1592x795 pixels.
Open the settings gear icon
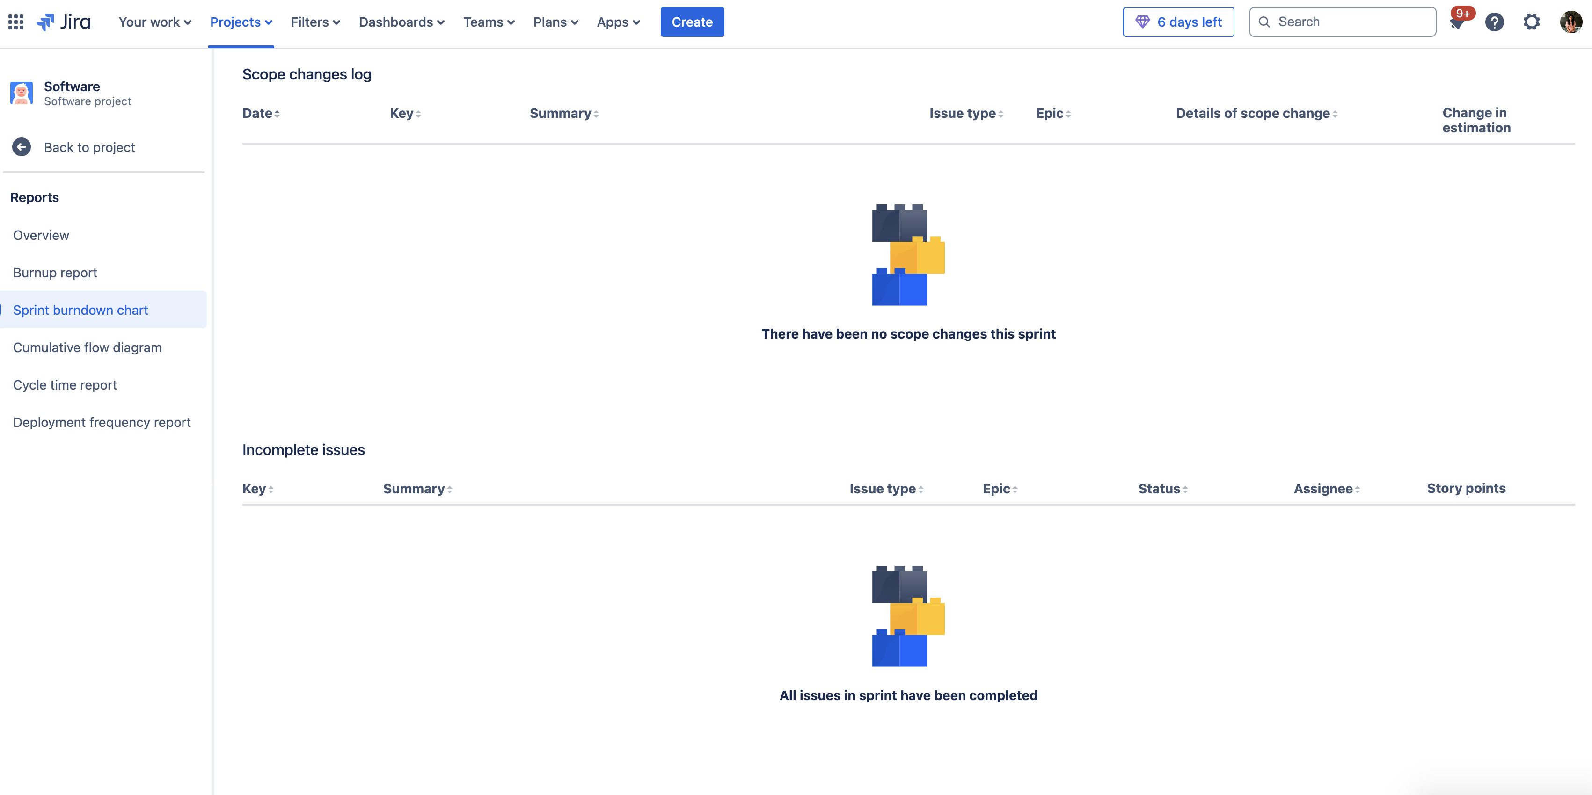[x=1532, y=22]
